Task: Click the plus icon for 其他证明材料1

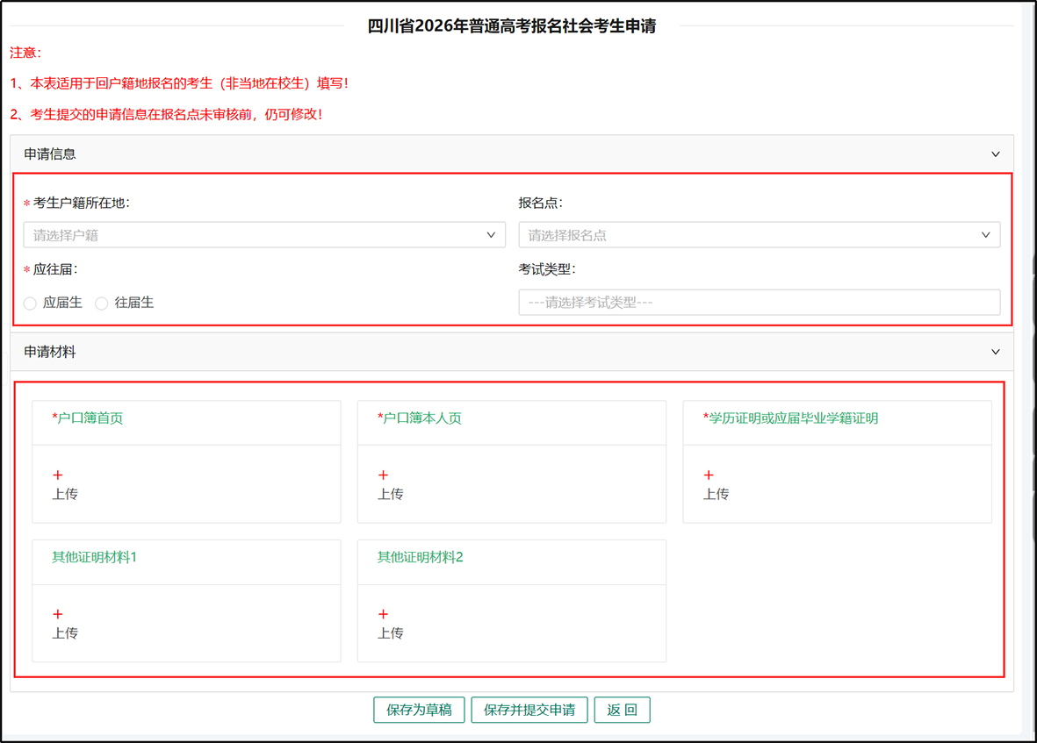Action: (58, 614)
